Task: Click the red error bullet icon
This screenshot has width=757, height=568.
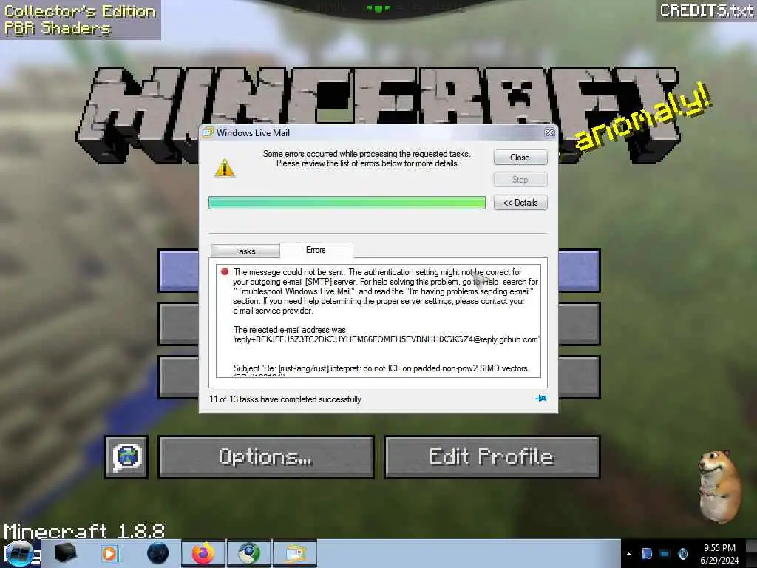Action: [x=225, y=272]
